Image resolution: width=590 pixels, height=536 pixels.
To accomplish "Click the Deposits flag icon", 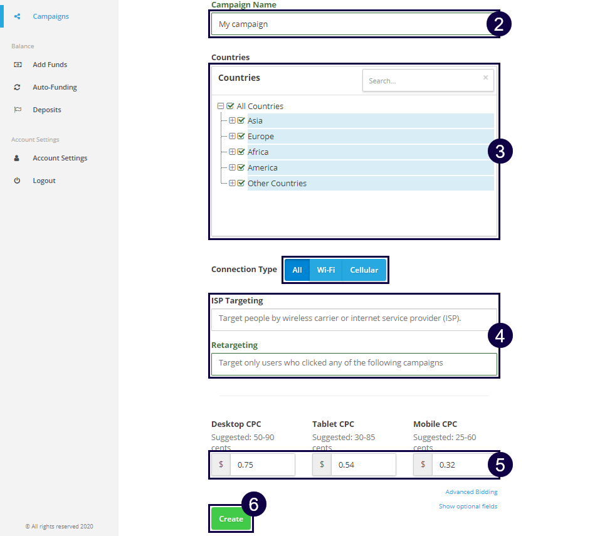I will tap(18, 110).
